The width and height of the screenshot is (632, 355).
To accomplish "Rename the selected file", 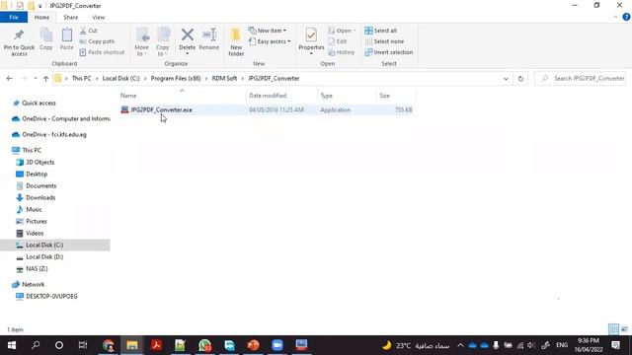I will [208, 39].
